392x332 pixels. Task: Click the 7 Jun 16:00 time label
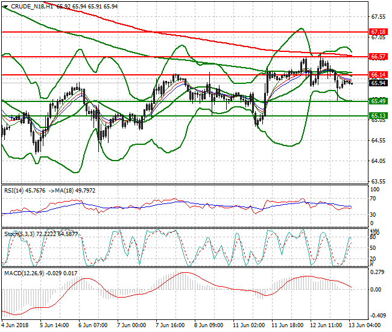point(170,325)
